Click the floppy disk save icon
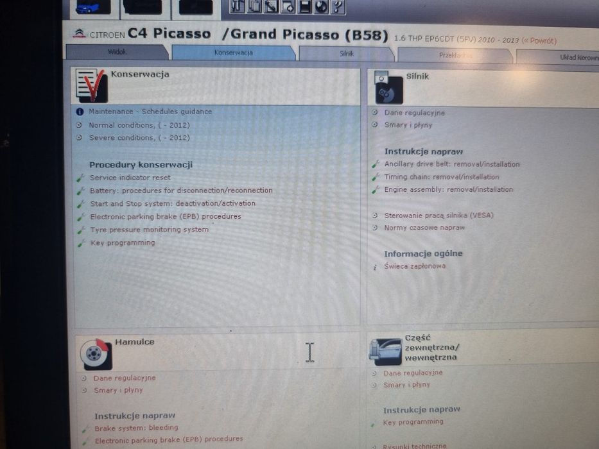The height and width of the screenshot is (449, 599). (x=304, y=6)
